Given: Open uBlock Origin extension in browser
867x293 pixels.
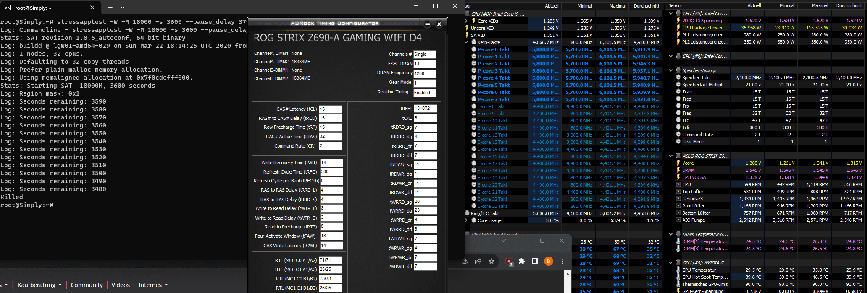Looking at the screenshot, I should click(x=509, y=262).
